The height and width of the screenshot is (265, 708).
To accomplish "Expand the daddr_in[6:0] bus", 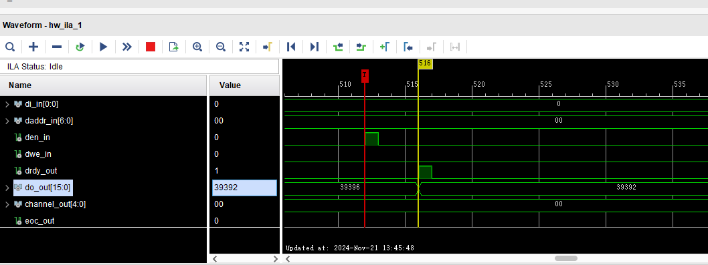I will click(x=7, y=121).
